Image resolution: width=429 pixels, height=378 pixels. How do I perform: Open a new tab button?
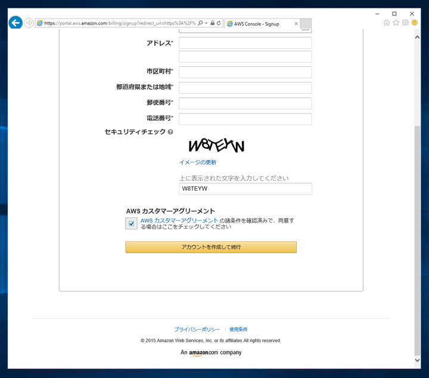pos(306,23)
